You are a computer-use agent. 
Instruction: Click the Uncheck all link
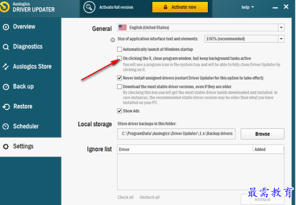click(149, 197)
